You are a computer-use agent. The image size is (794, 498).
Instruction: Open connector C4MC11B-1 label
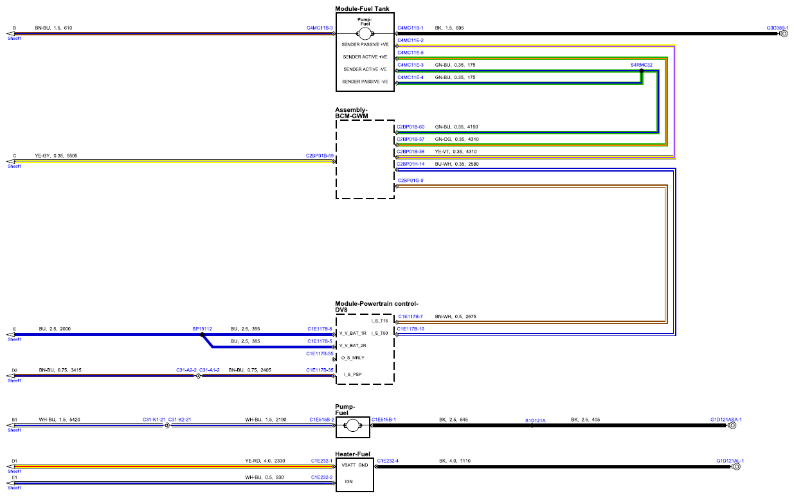click(411, 28)
